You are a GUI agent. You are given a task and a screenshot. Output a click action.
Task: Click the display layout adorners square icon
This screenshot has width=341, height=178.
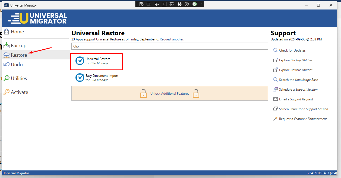pyautogui.click(x=164, y=4)
